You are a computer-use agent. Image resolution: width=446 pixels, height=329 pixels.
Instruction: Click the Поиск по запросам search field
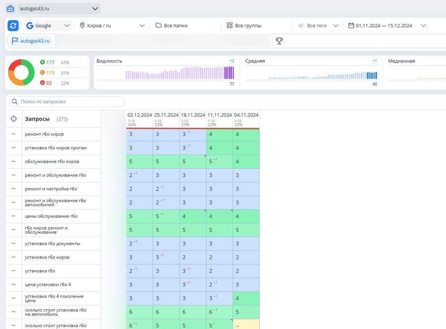click(69, 101)
